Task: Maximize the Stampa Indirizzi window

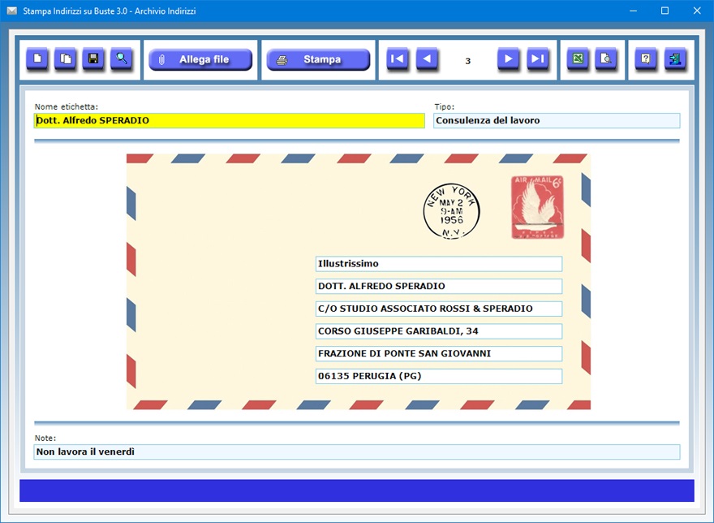Action: (x=665, y=11)
